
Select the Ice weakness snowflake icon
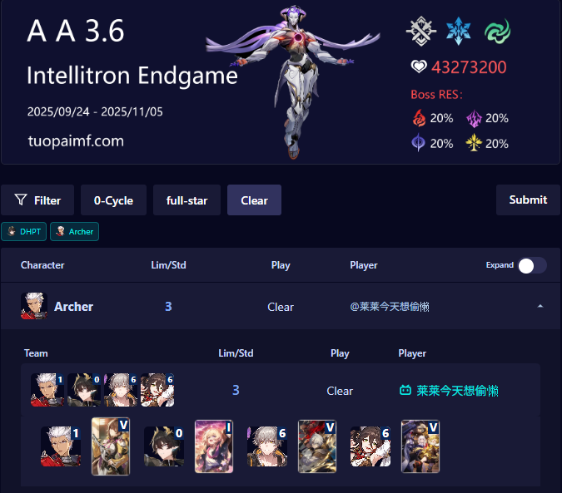click(x=459, y=31)
